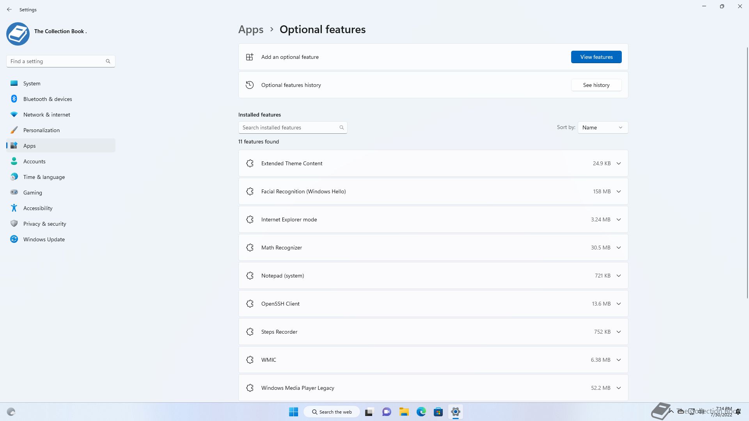Click the Bluetooth & devices icon

pyautogui.click(x=14, y=99)
